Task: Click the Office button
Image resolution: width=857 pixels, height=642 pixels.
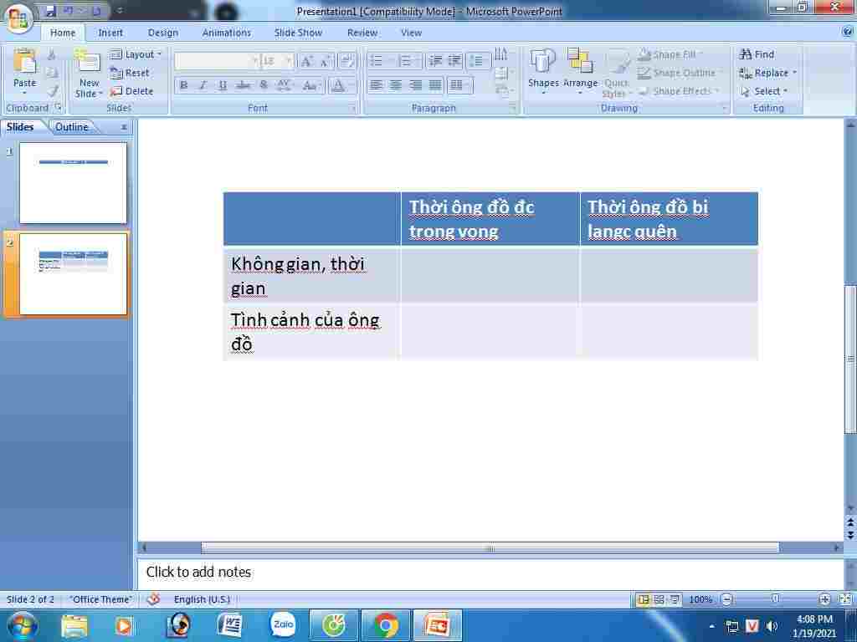Action: 18,17
